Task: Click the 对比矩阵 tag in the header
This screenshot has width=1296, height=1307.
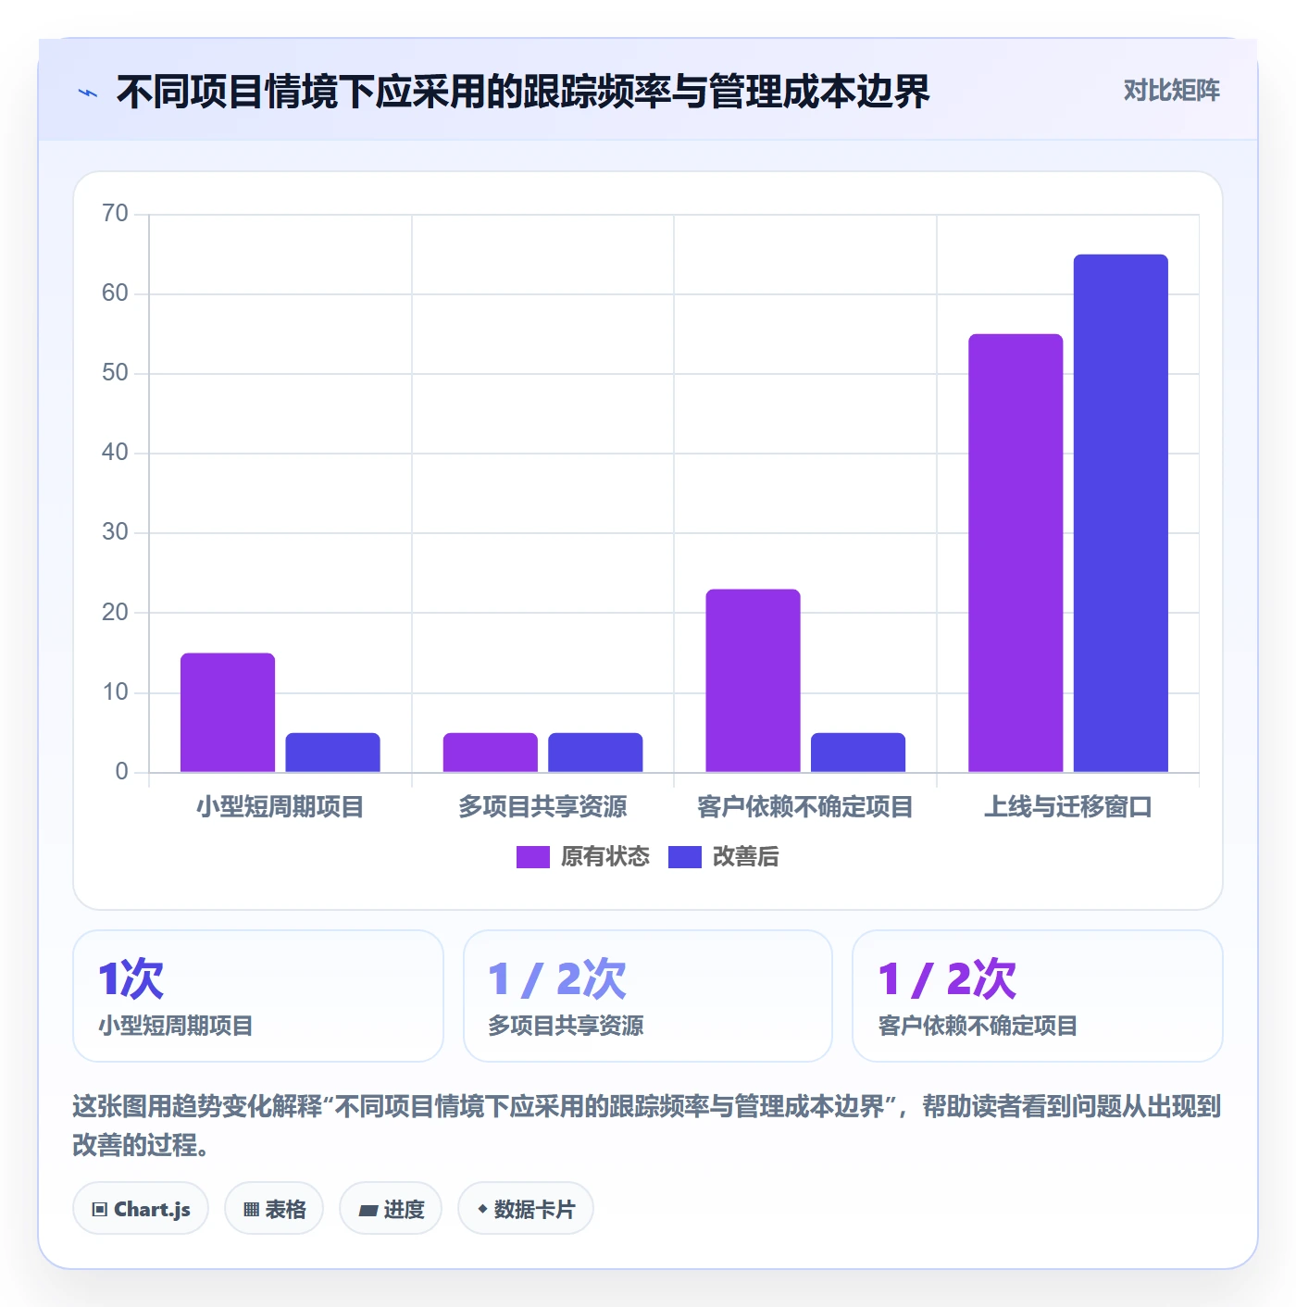Action: [x=1171, y=91]
